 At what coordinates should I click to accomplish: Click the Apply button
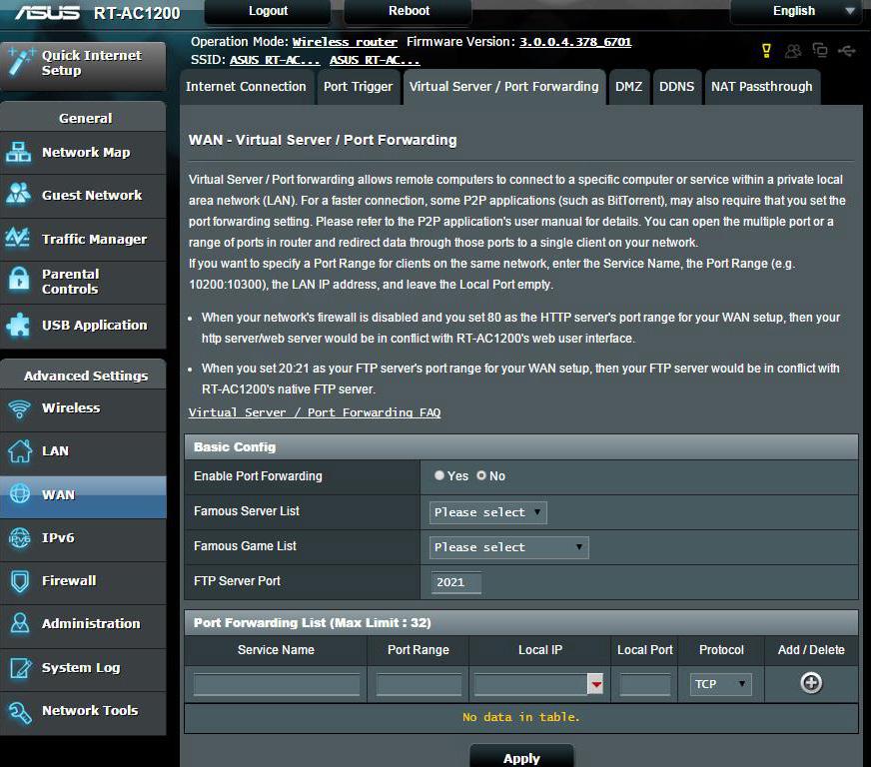coord(521,758)
